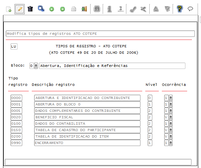
Task: Open the Bloco dropdown arrow
Action: 36,66
